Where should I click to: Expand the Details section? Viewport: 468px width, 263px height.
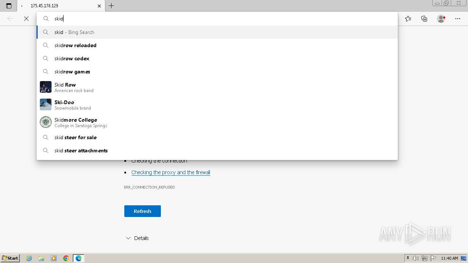(x=137, y=238)
